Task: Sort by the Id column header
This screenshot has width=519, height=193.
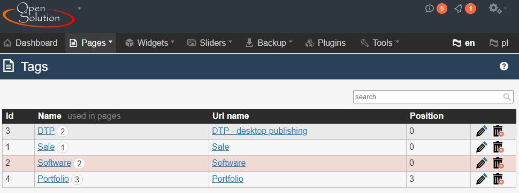Action: (10, 116)
